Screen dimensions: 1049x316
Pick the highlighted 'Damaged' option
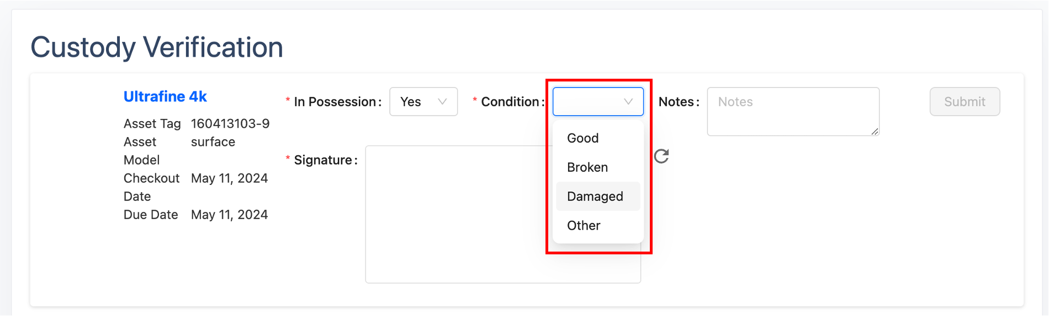click(x=595, y=197)
